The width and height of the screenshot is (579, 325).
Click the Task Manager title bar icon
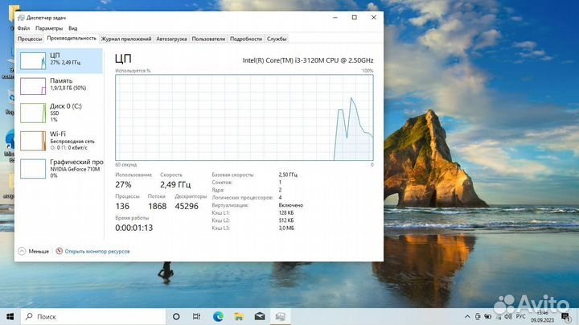[x=21, y=18]
